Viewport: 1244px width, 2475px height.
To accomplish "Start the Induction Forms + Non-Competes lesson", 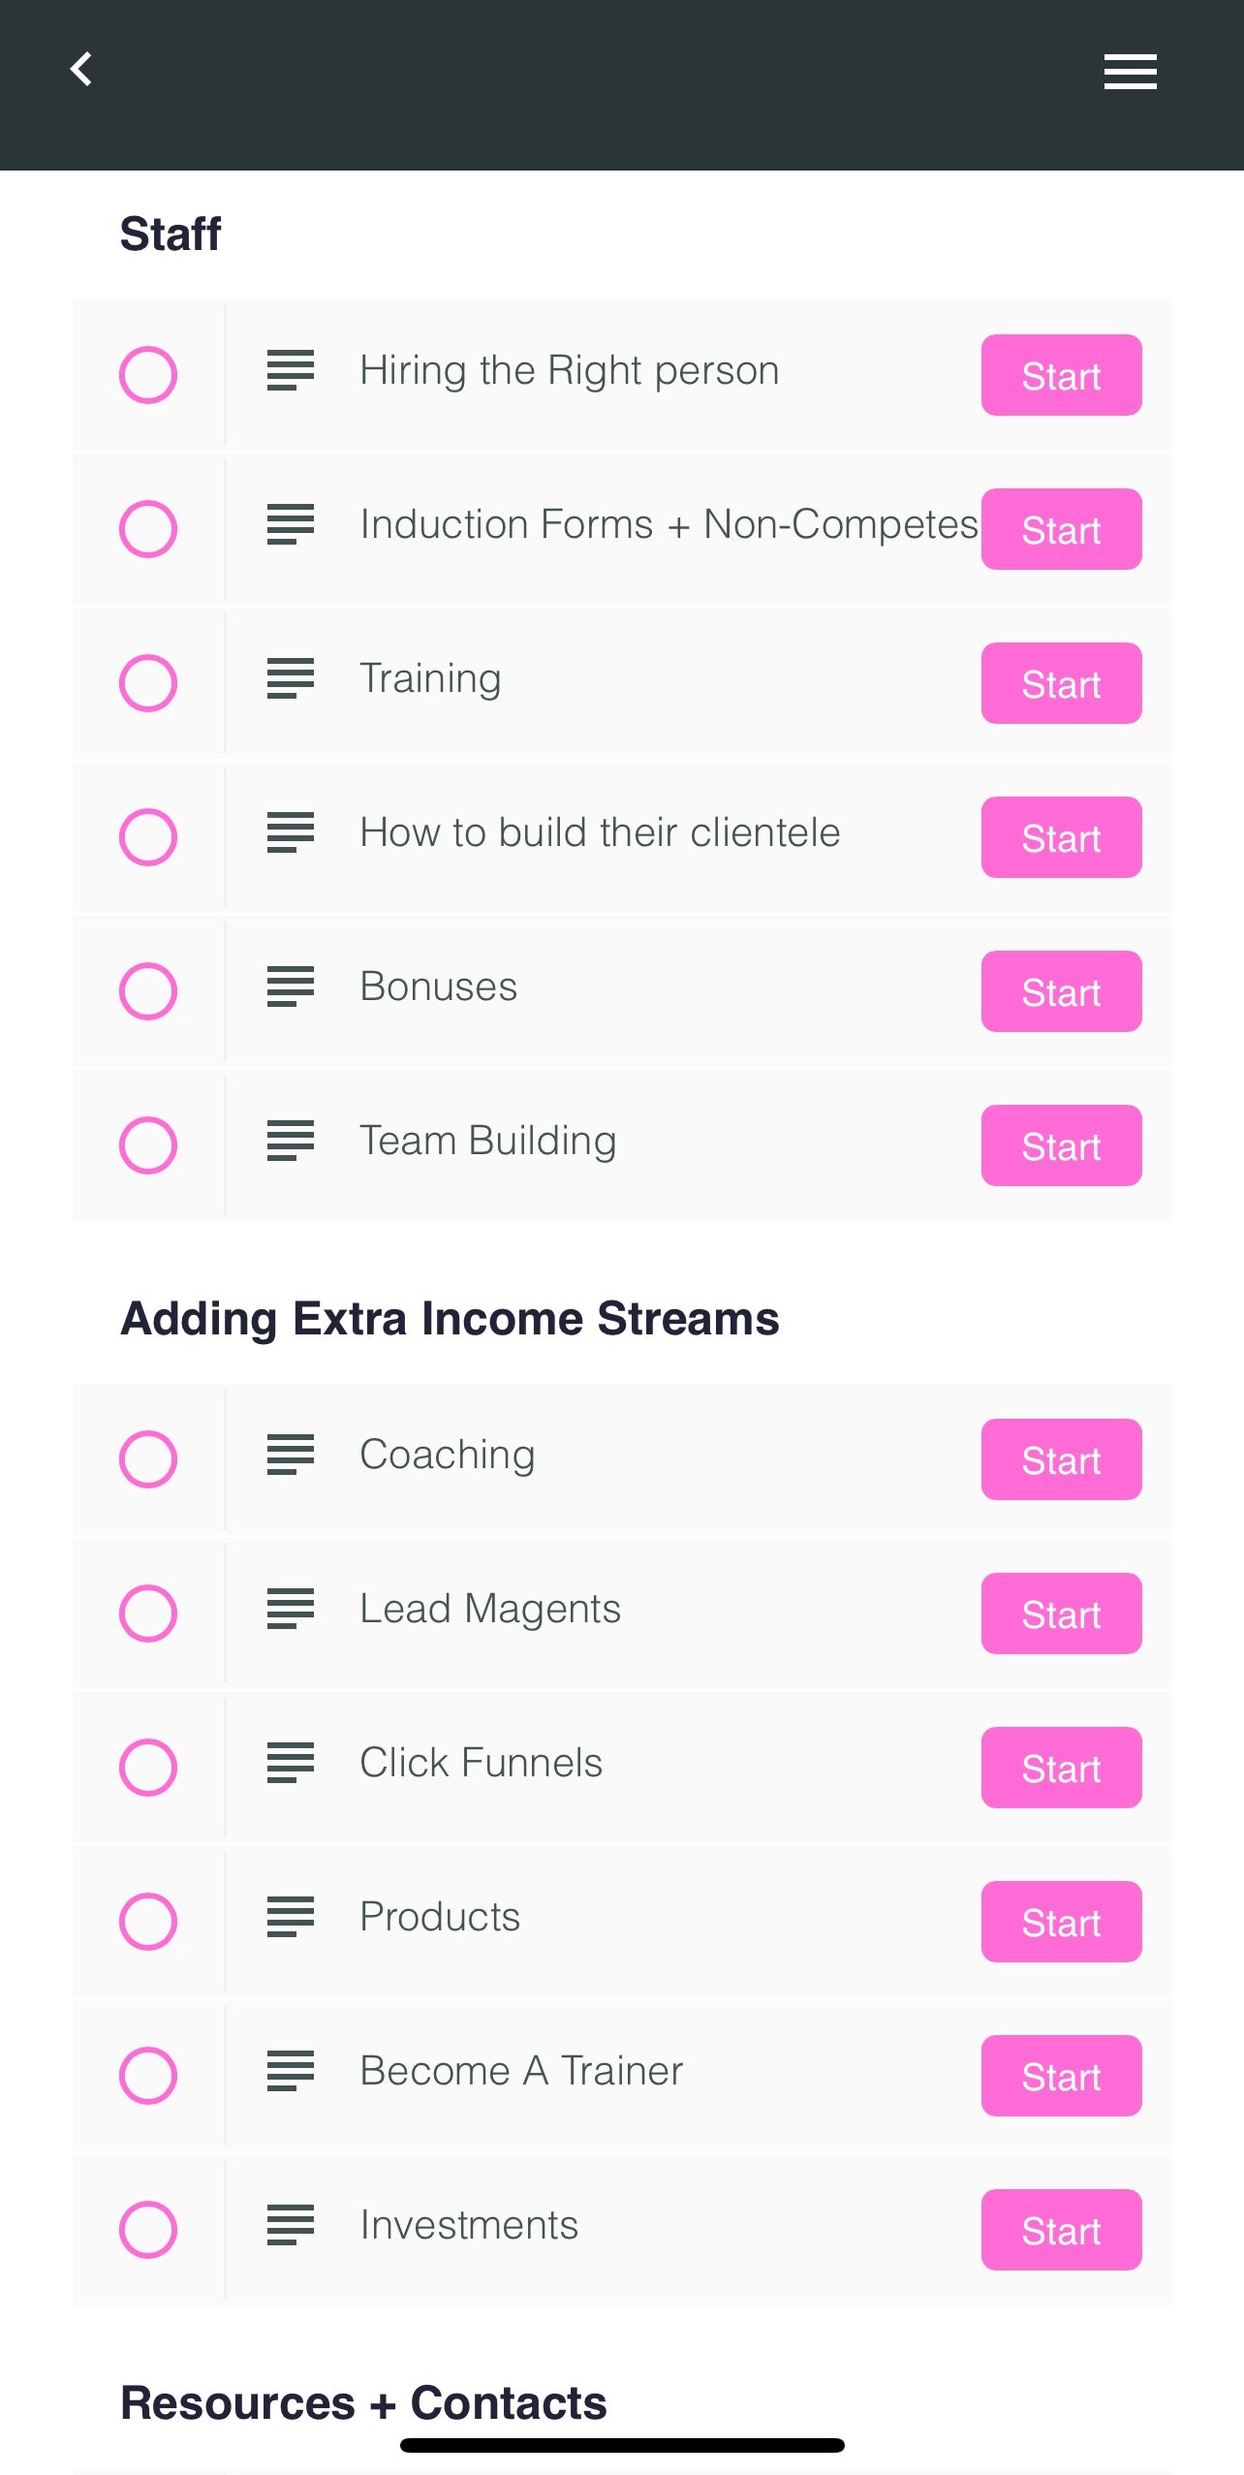I will pos(1061,529).
